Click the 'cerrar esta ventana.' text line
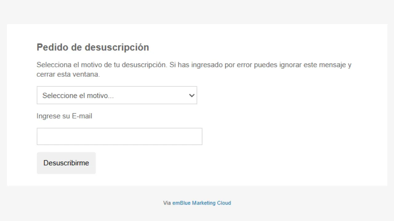Viewport: 394px width, 221px height. click(68, 75)
